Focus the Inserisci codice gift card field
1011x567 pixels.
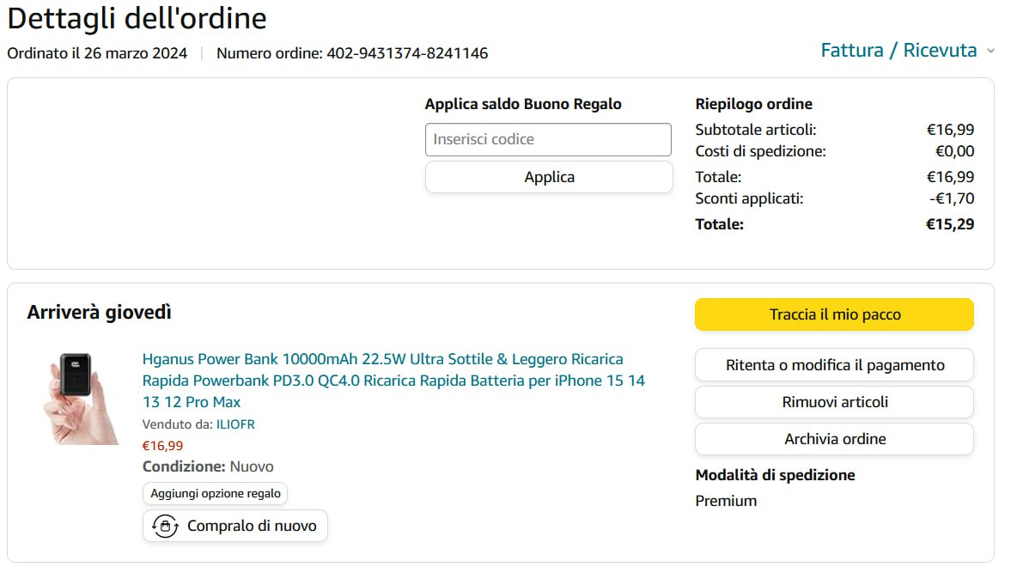548,139
